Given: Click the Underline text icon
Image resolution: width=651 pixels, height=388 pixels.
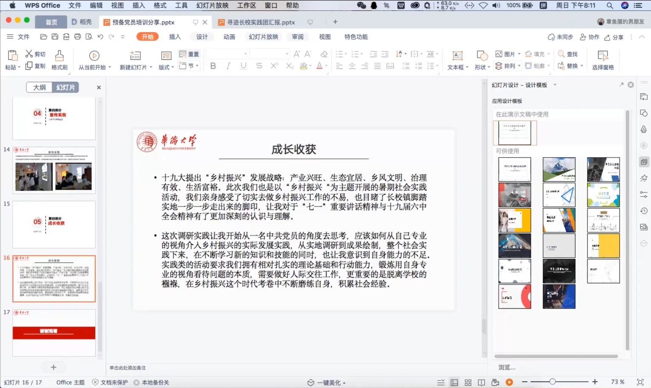Looking at the screenshot, I should pos(243,66).
